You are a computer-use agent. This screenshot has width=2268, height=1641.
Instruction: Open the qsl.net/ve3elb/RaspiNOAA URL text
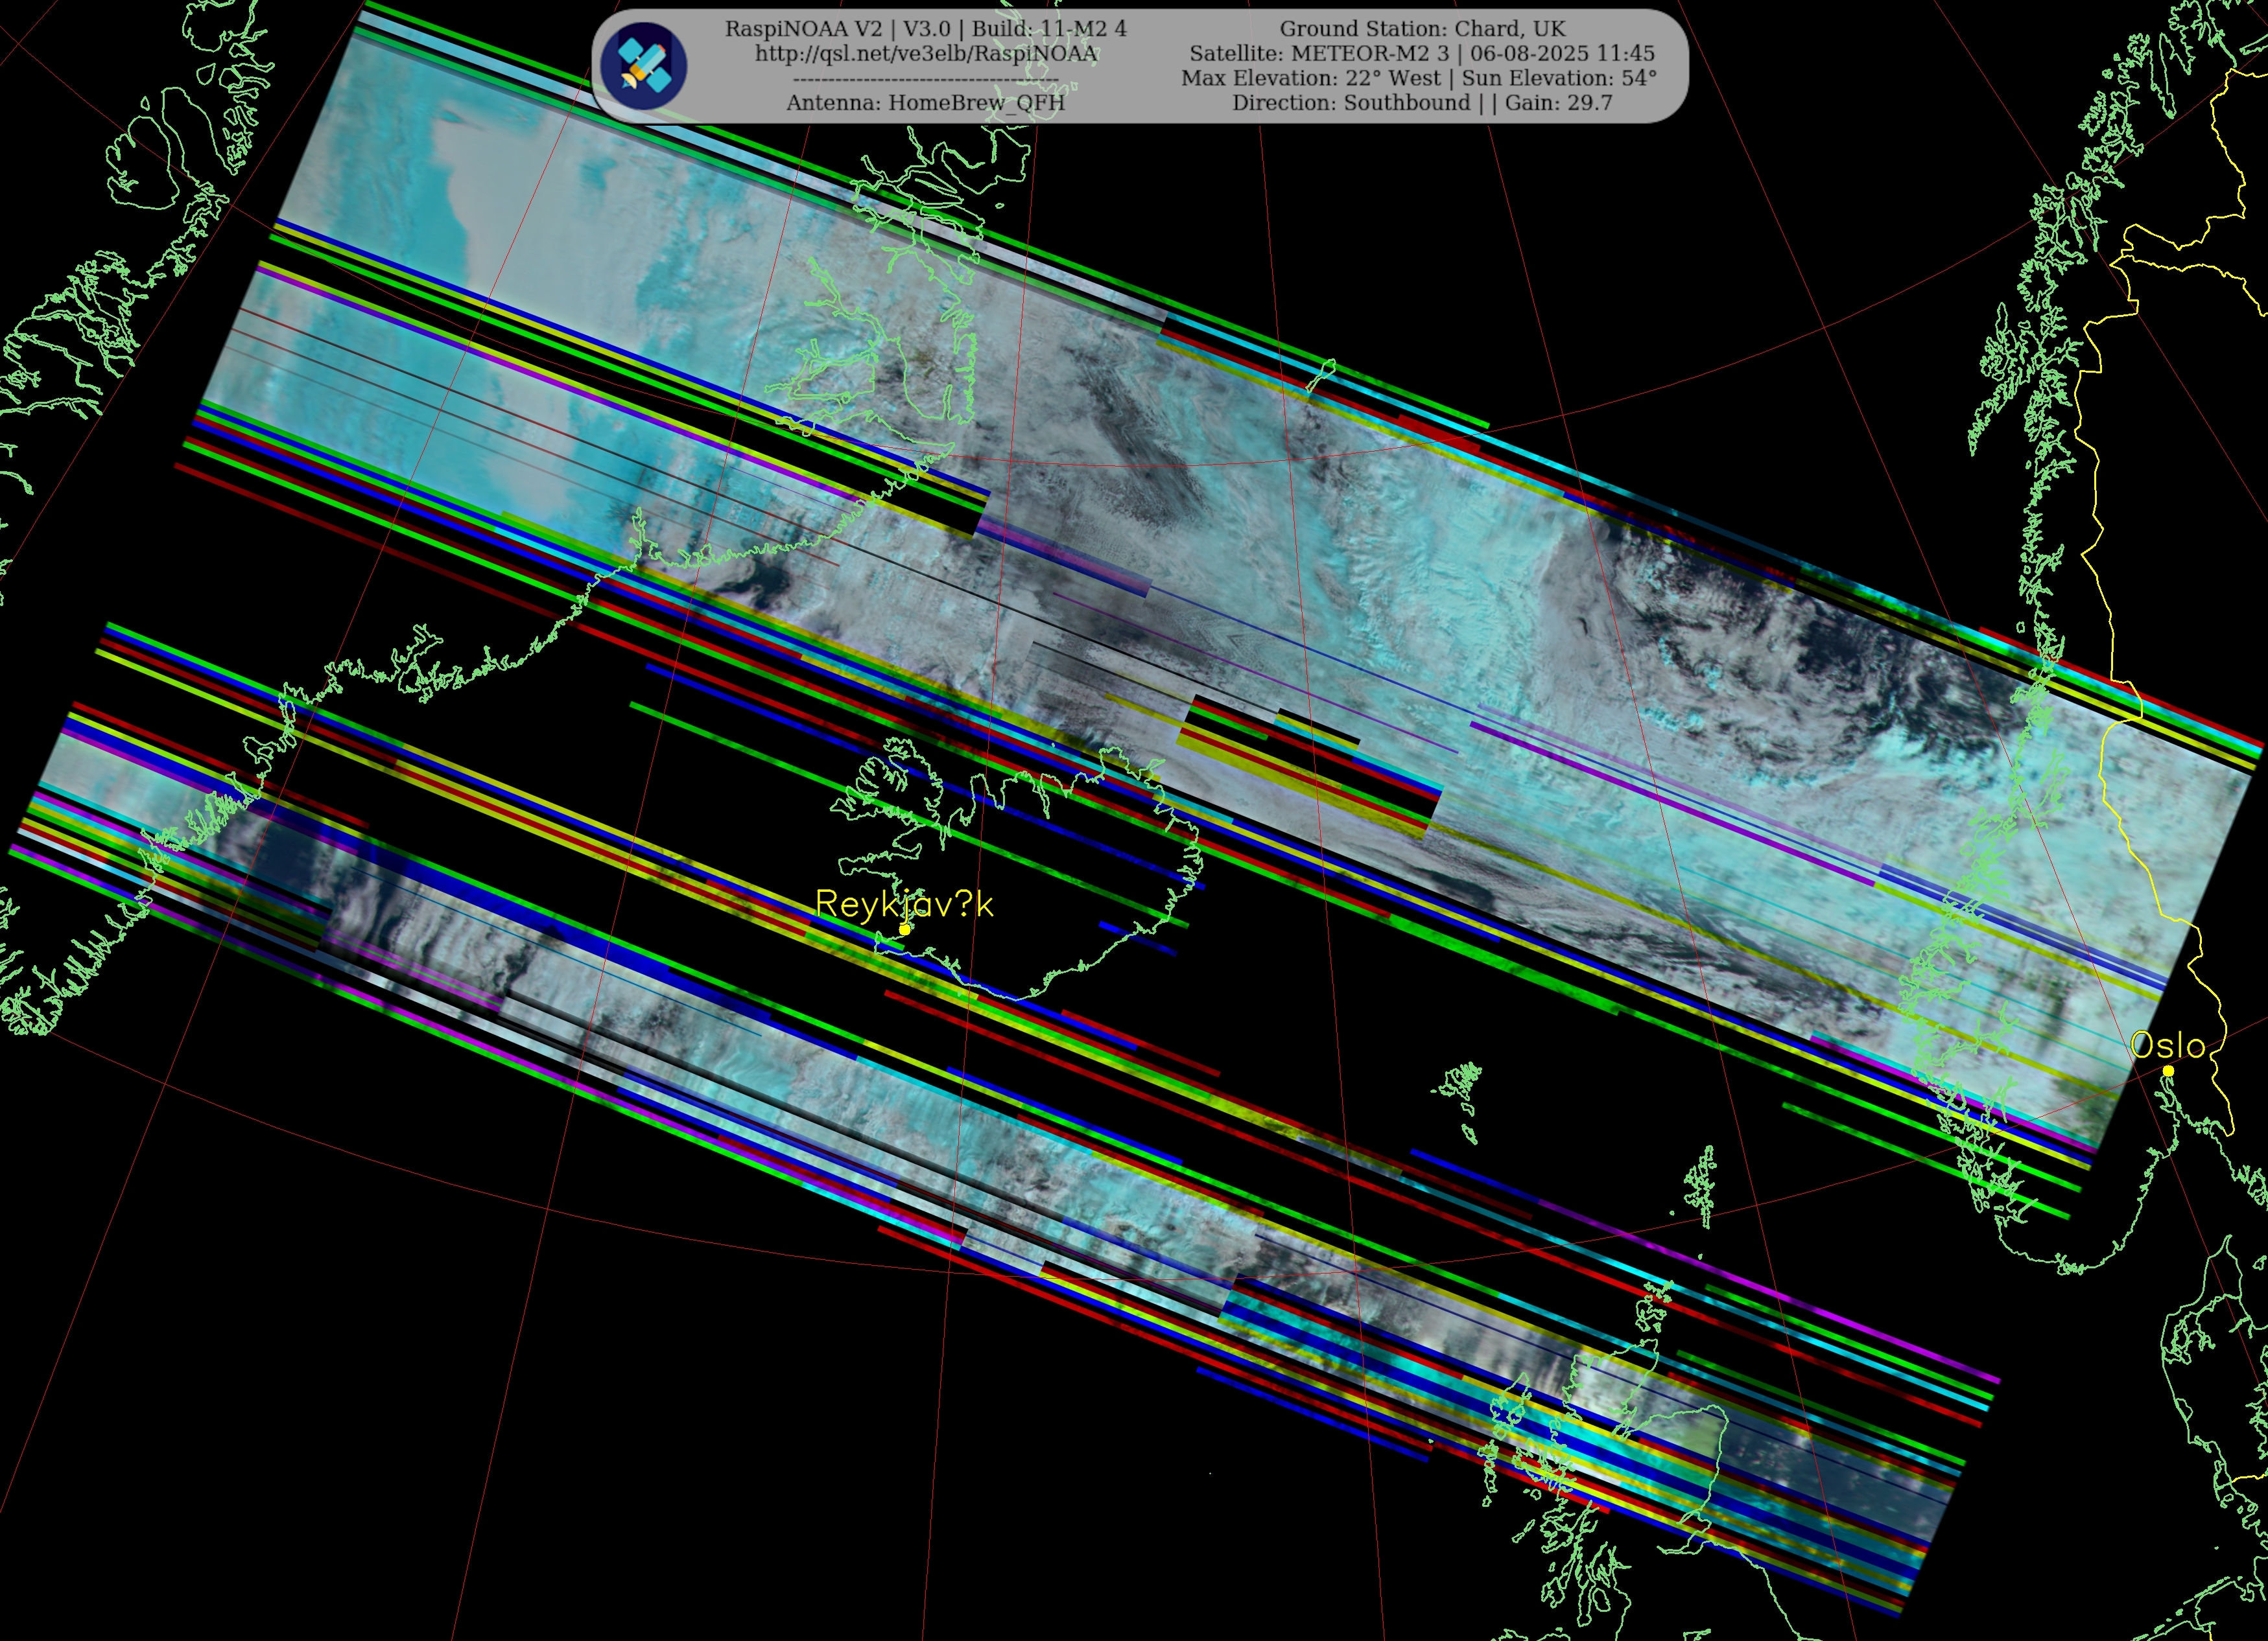point(926,53)
